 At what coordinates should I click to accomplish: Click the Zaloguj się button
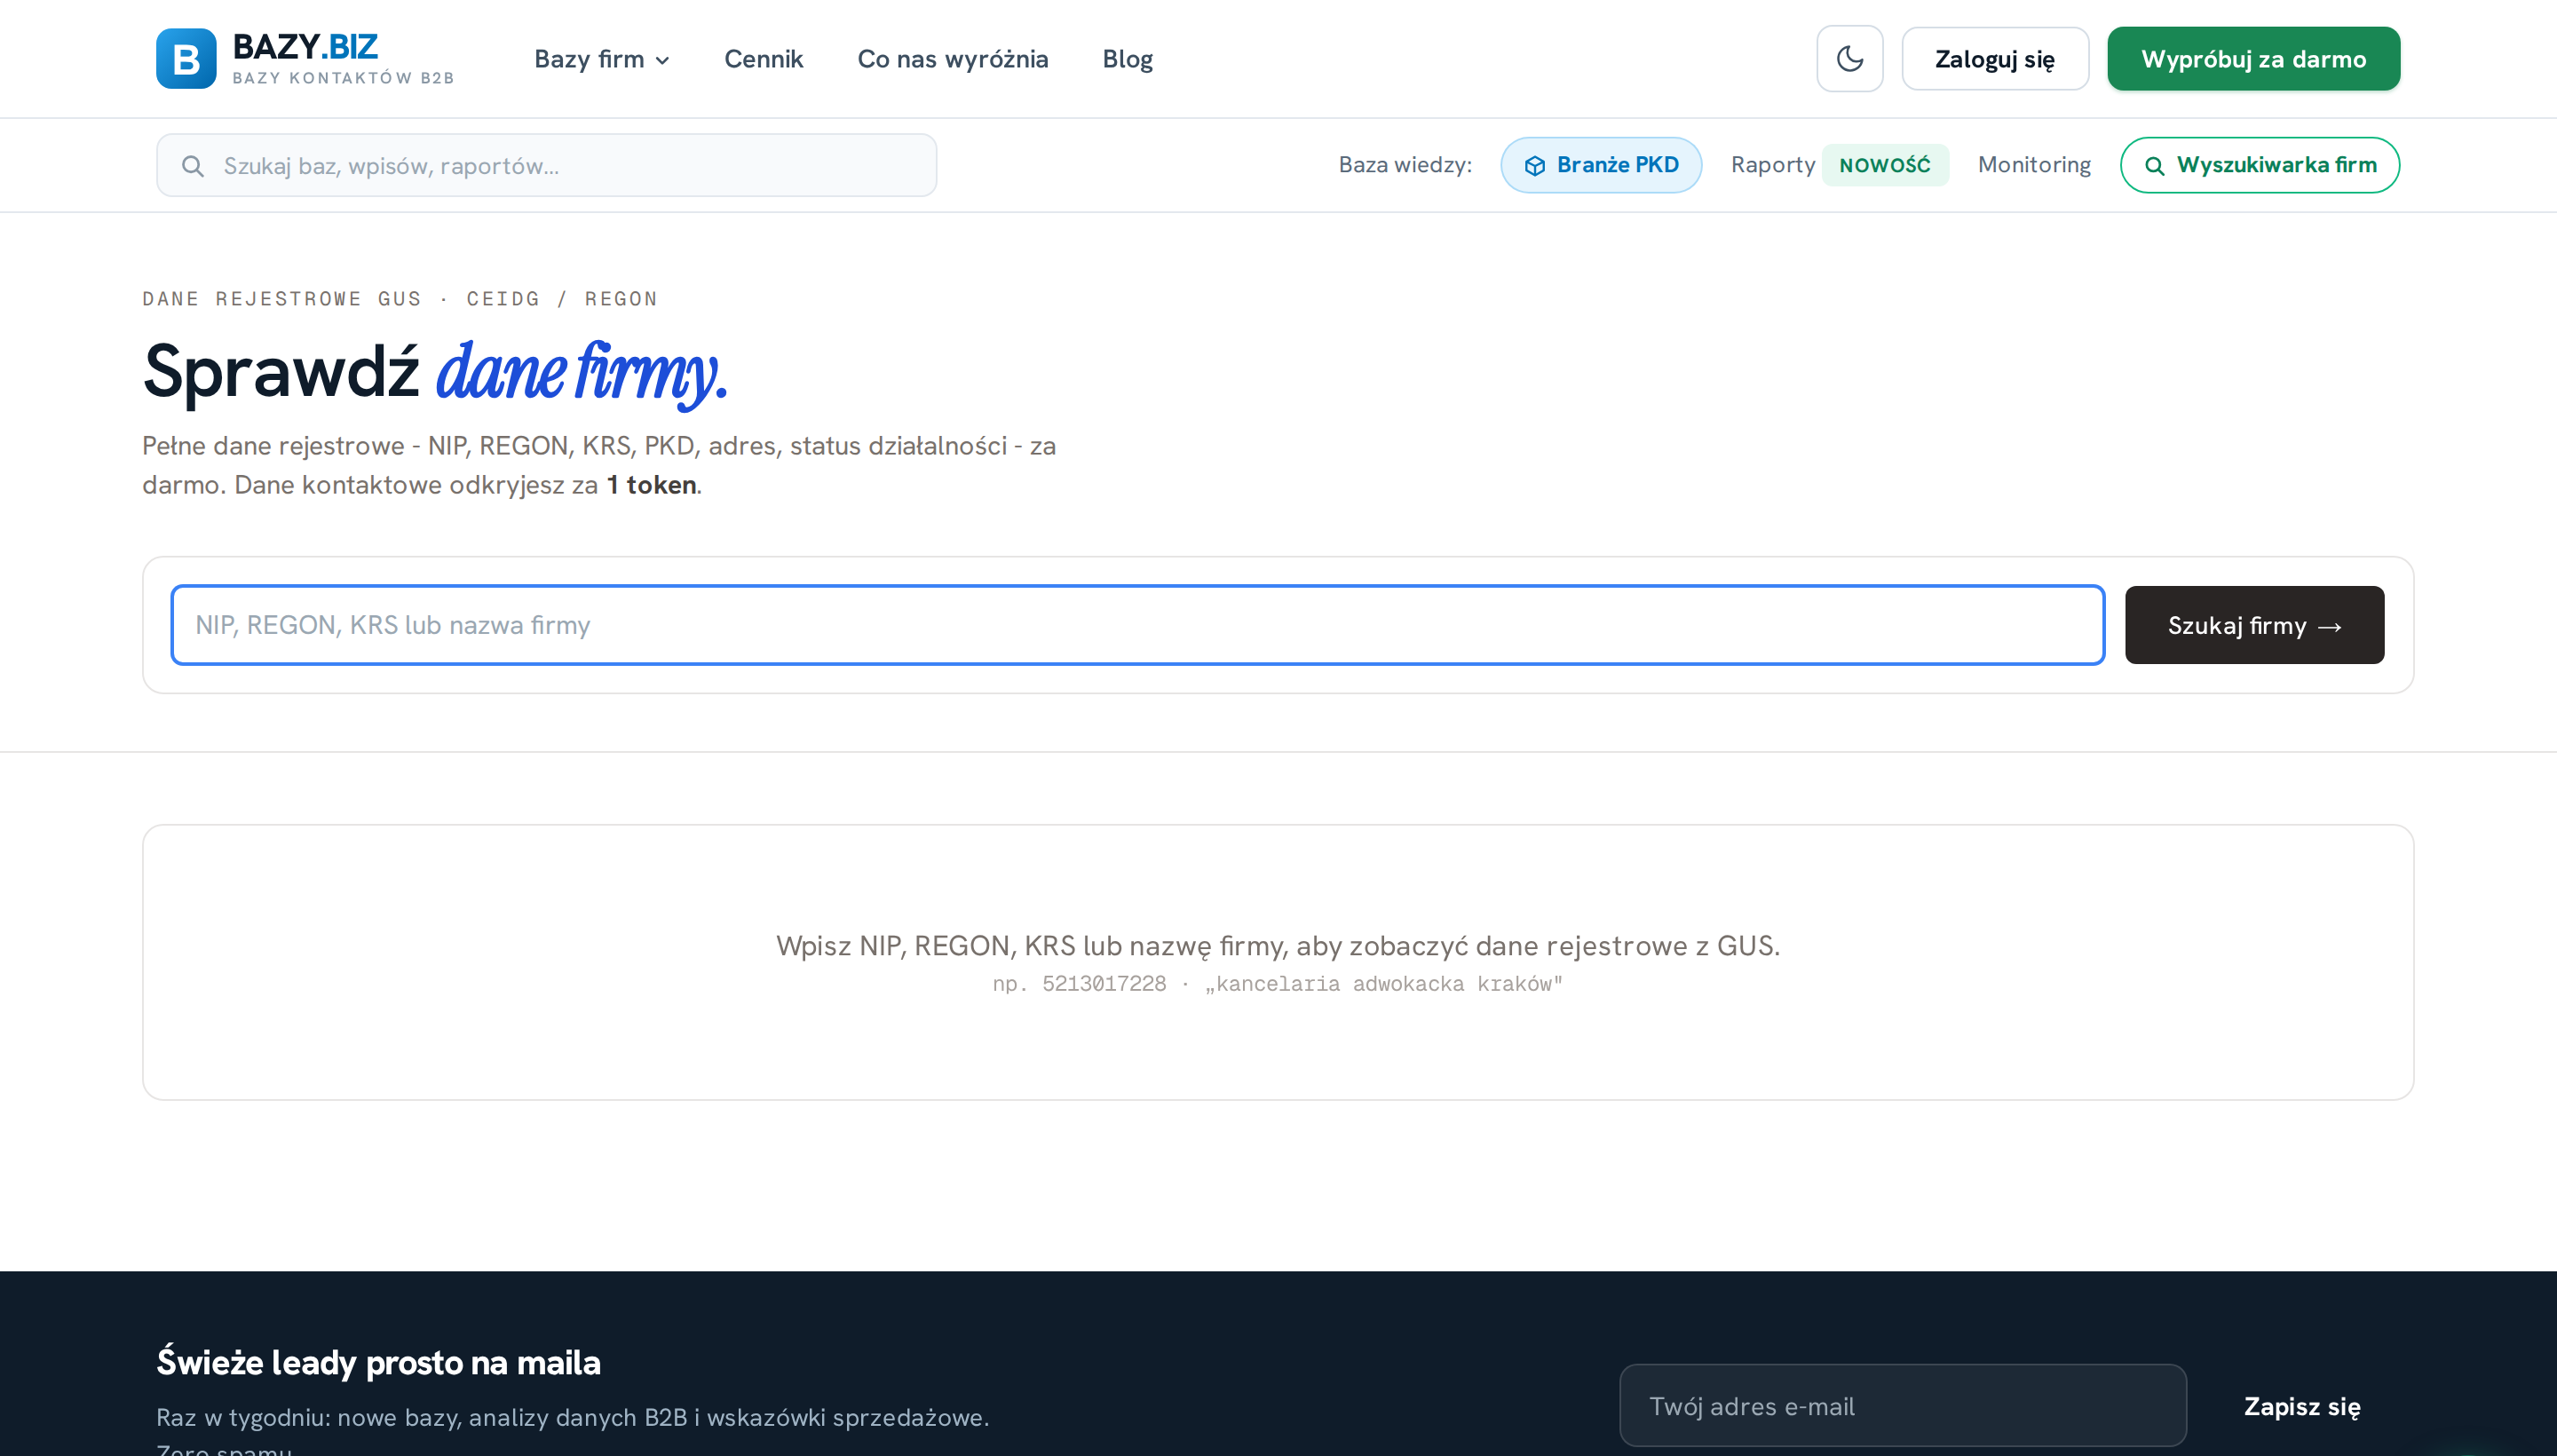pyautogui.click(x=1994, y=59)
